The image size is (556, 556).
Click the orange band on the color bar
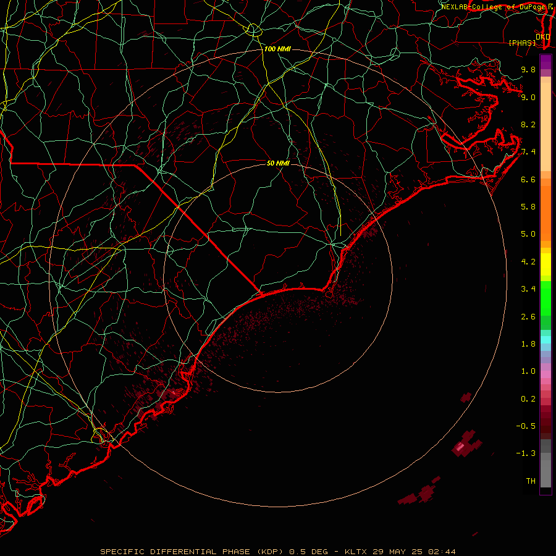click(545, 213)
